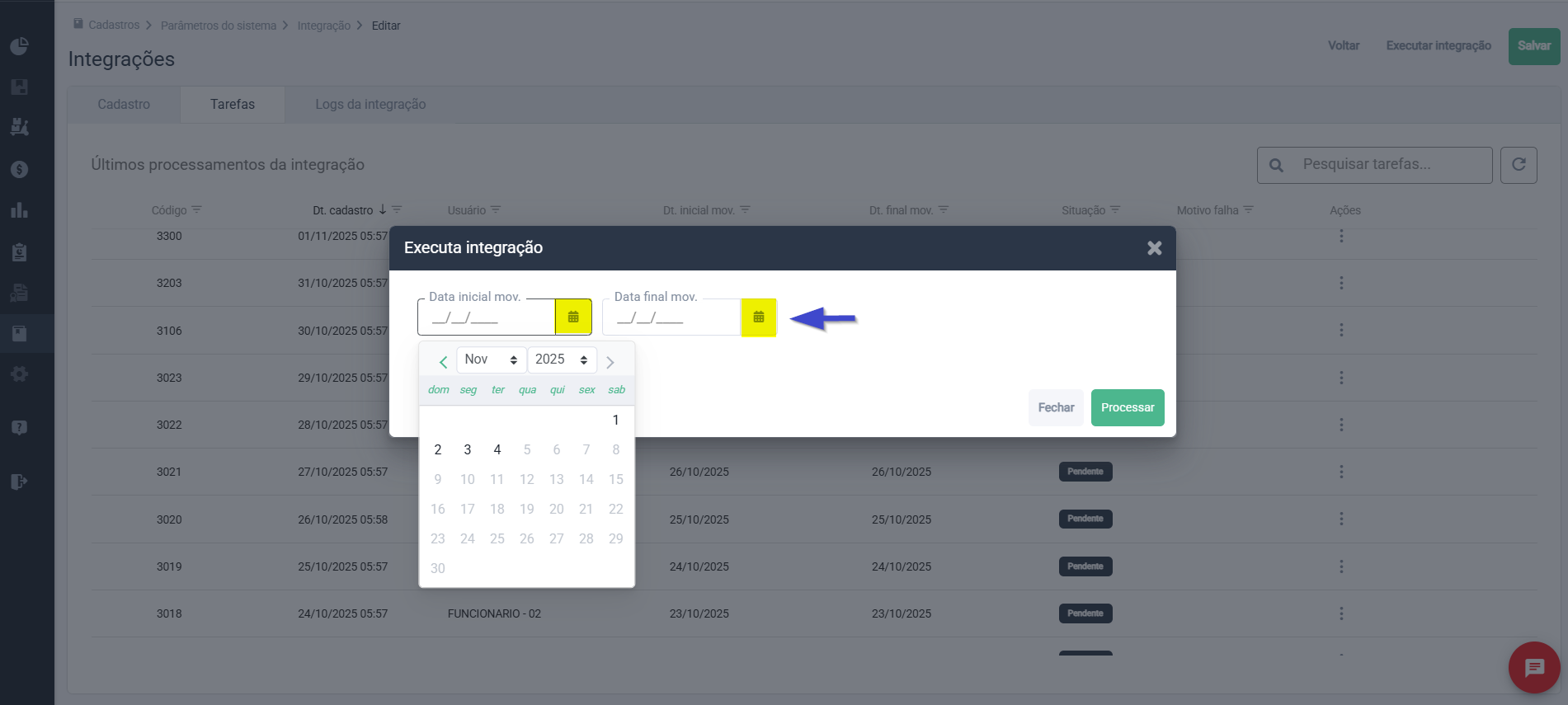Screen dimensions: 1568x705
Task: Click the green Processar button
Action: 1128,407
